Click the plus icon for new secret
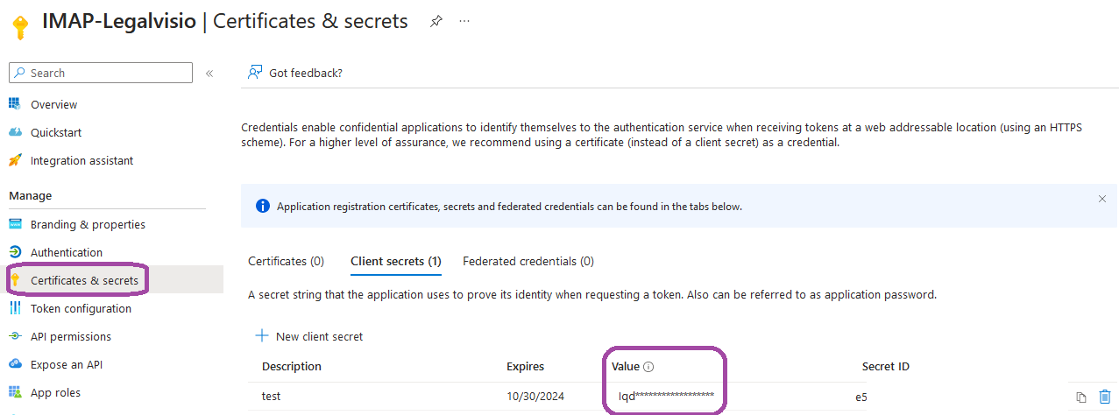1119x415 pixels. [x=261, y=336]
